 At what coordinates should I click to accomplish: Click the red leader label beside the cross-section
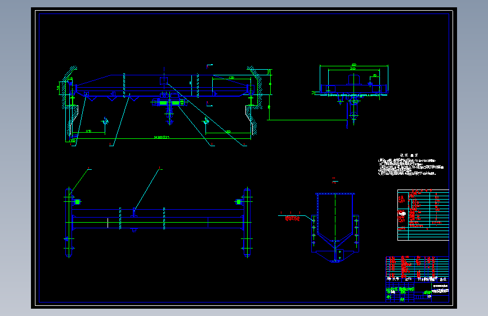(x=292, y=218)
